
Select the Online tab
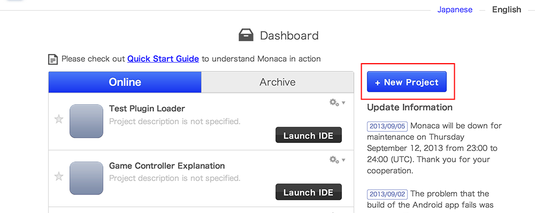(x=125, y=82)
